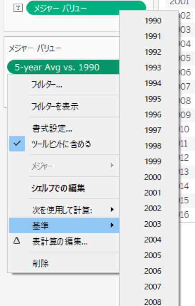Screen dimensions: 195x306
Task: Expand the greyed メジャー submenu arrow
Action: [x=112, y=166]
